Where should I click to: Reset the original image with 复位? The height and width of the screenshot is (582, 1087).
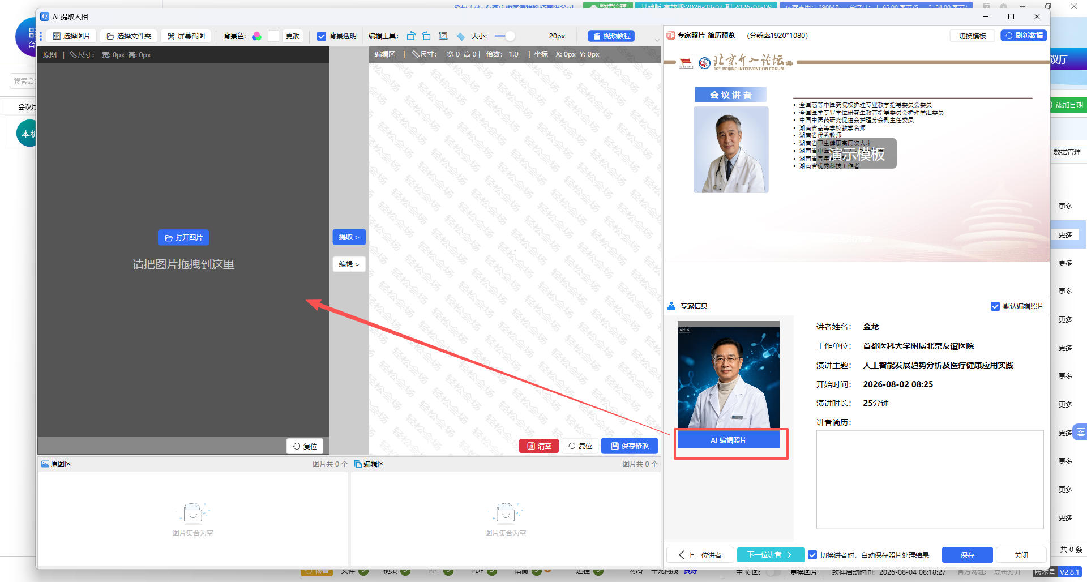pyautogui.click(x=305, y=446)
